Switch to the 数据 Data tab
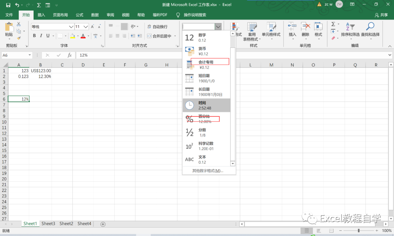Image resolution: width=394 pixels, height=236 pixels. point(95,15)
